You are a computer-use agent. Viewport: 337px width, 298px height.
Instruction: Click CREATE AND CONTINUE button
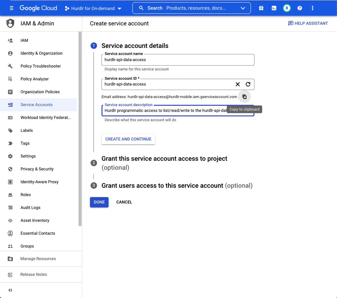pyautogui.click(x=128, y=139)
